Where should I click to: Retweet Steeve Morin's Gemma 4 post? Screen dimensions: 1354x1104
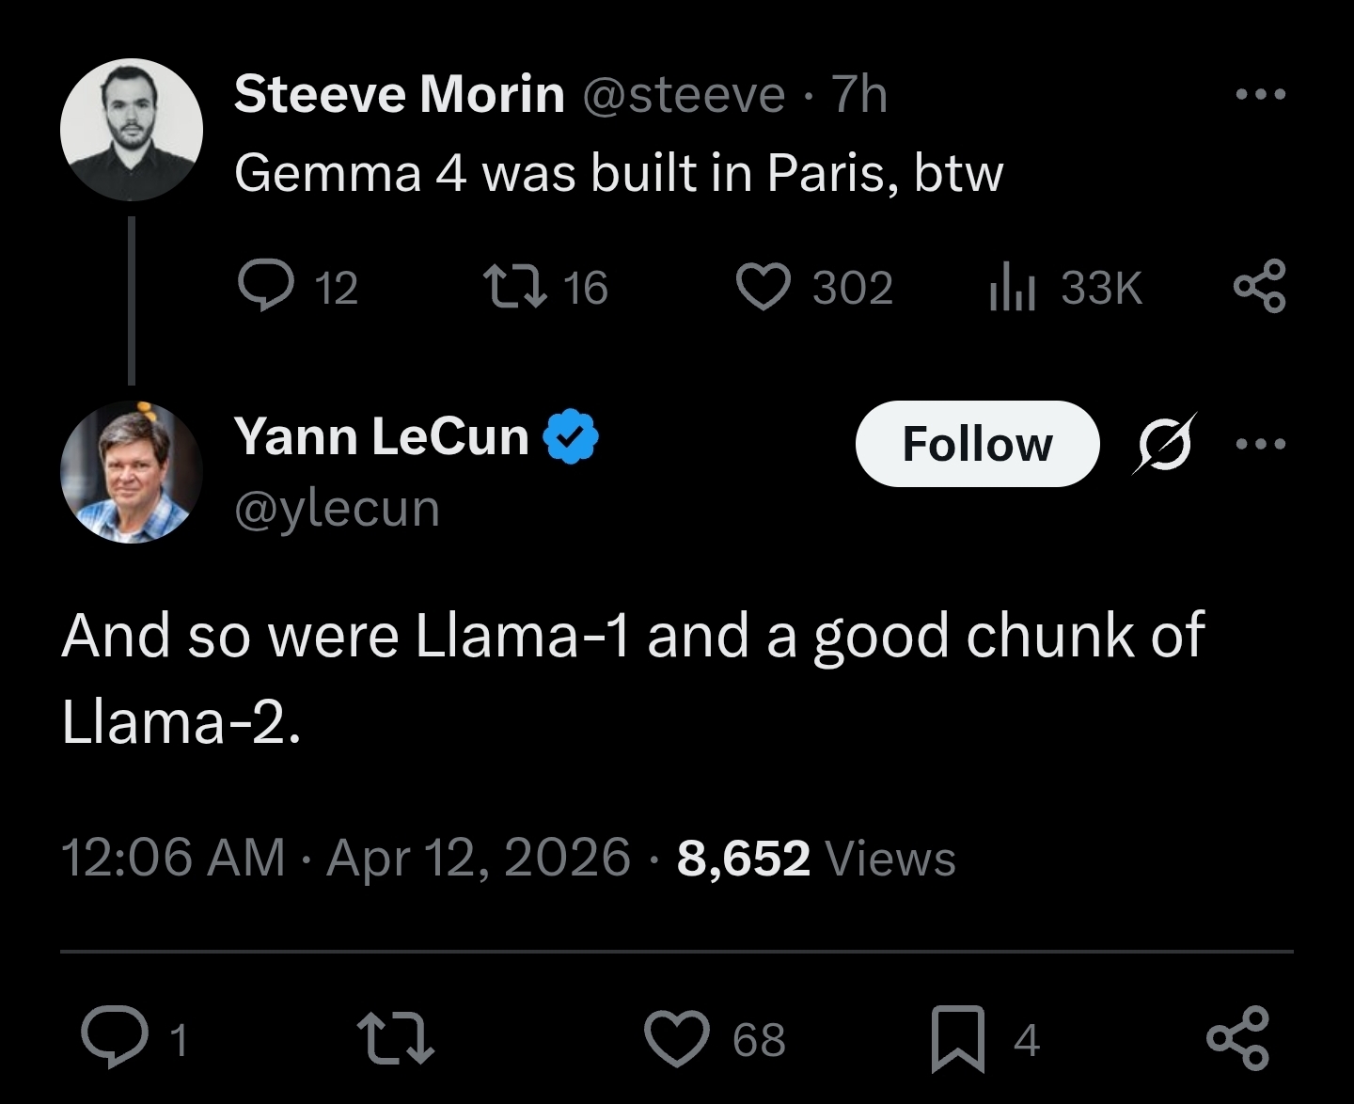513,286
